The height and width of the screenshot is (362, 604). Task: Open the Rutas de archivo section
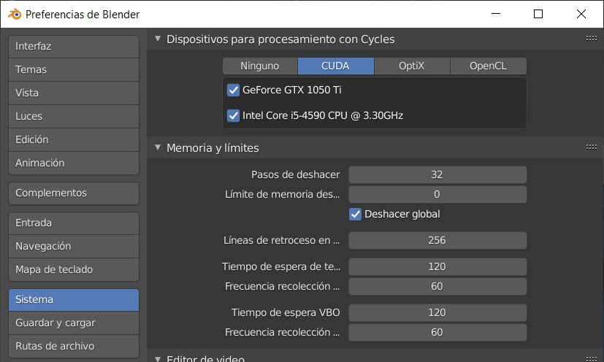pos(74,346)
